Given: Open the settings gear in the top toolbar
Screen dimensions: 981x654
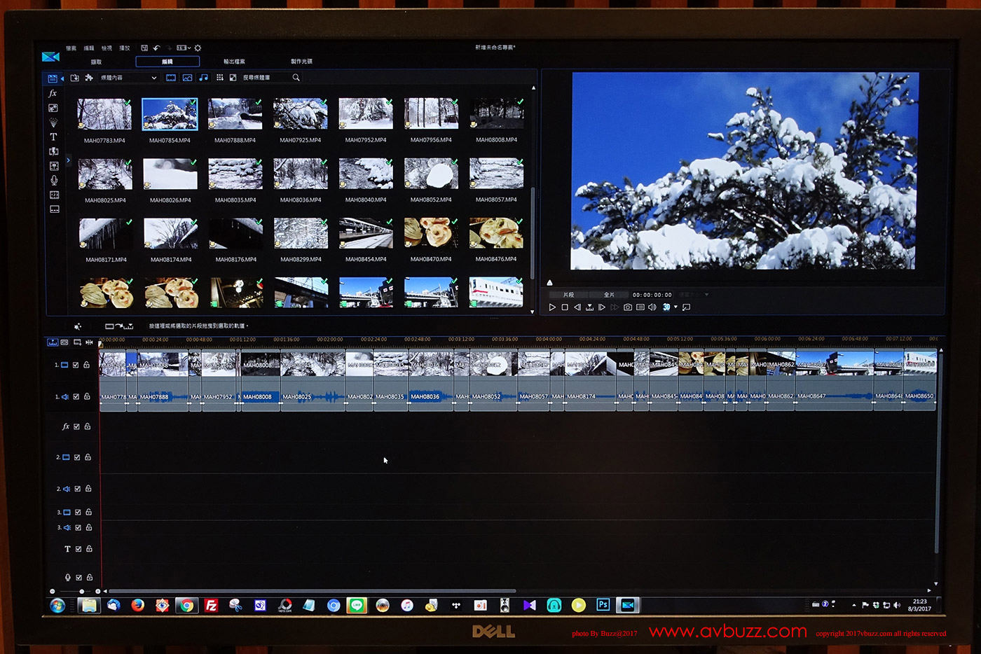Looking at the screenshot, I should [x=198, y=48].
